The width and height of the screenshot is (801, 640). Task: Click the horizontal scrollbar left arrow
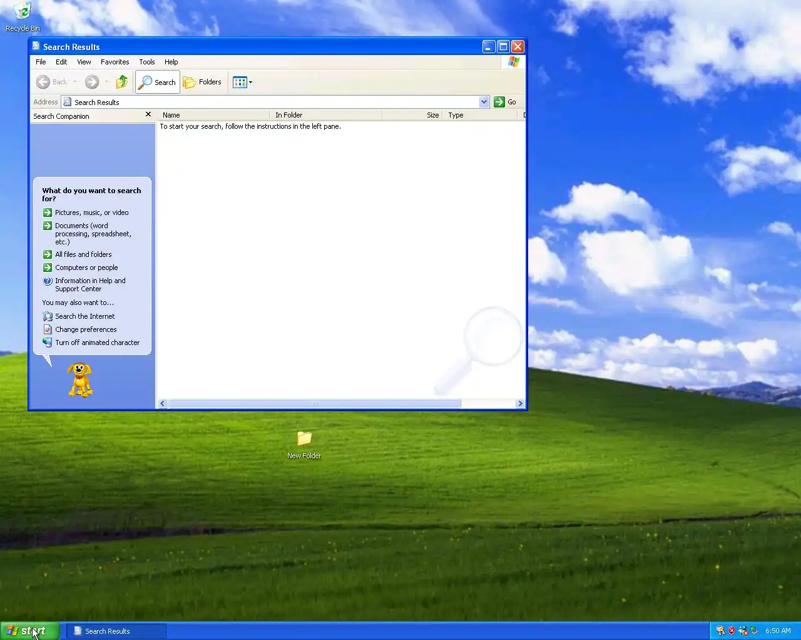163,404
